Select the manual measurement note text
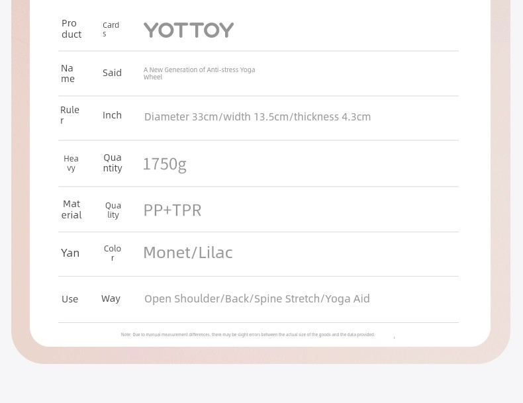Image resolution: width=523 pixels, height=403 pixels. (248, 335)
